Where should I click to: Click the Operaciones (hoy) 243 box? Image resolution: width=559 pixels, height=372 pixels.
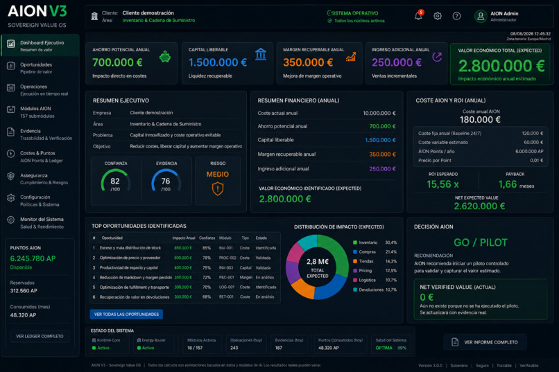[246, 344]
